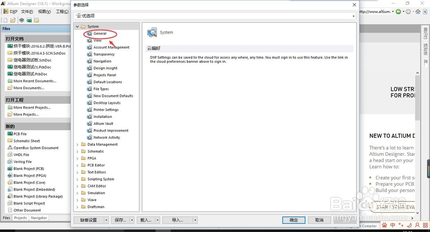
Task: Click the 载入 load button
Action: pyautogui.click(x=146, y=220)
